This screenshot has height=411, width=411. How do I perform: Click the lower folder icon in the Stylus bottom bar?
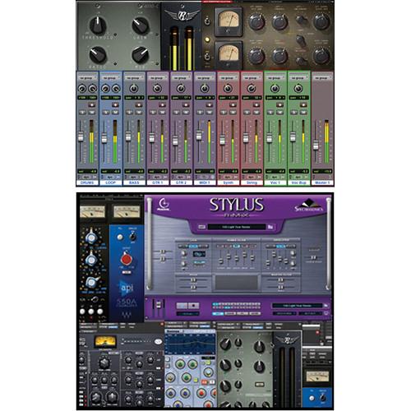click(x=326, y=305)
